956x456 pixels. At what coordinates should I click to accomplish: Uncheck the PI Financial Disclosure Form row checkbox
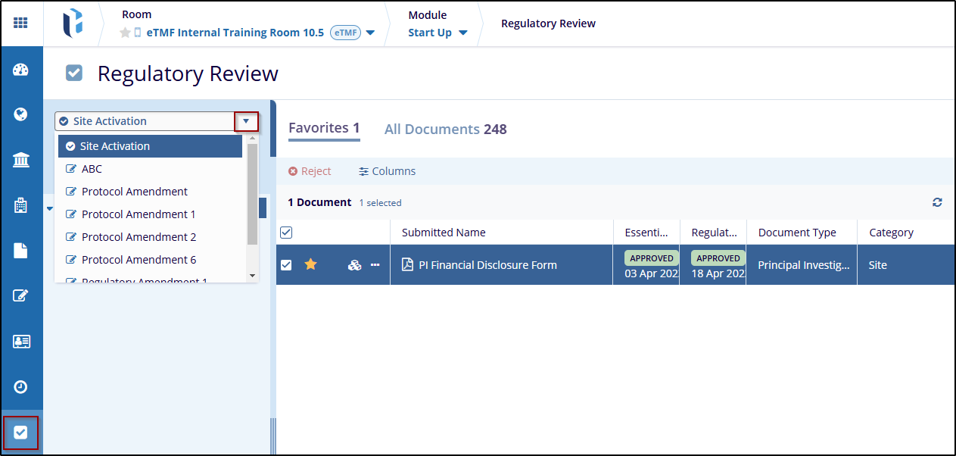coord(286,265)
